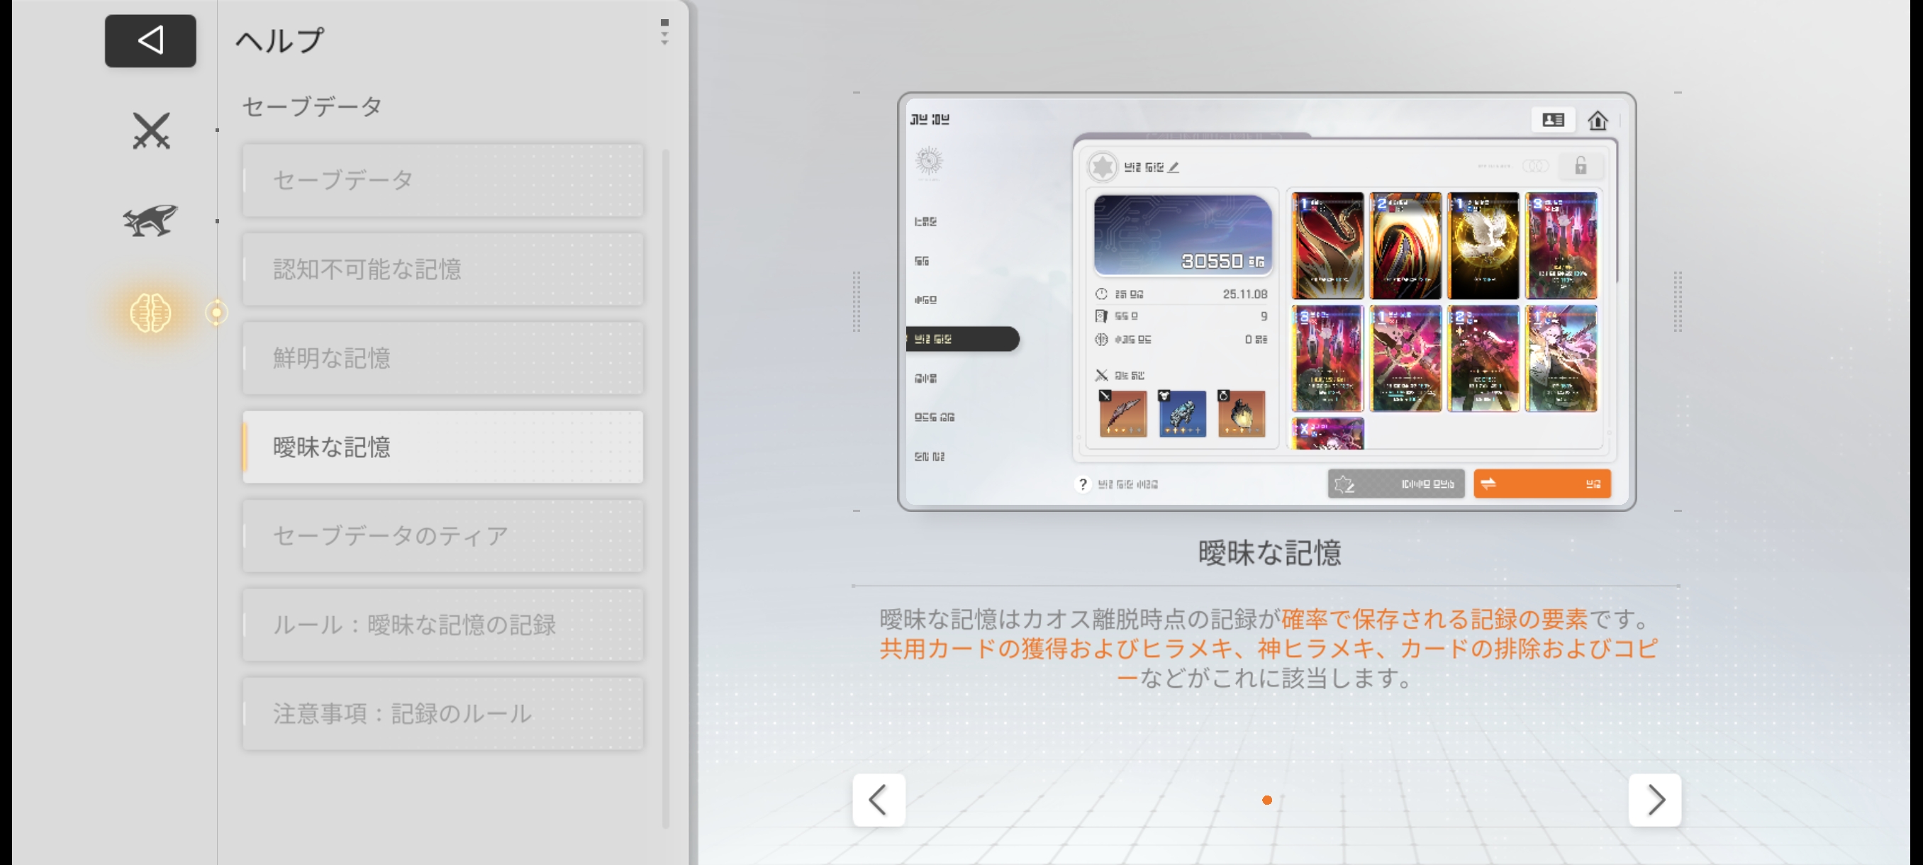This screenshot has width=1923, height=865.
Task: Open セーブデータのティア entry
Action: [442, 535]
